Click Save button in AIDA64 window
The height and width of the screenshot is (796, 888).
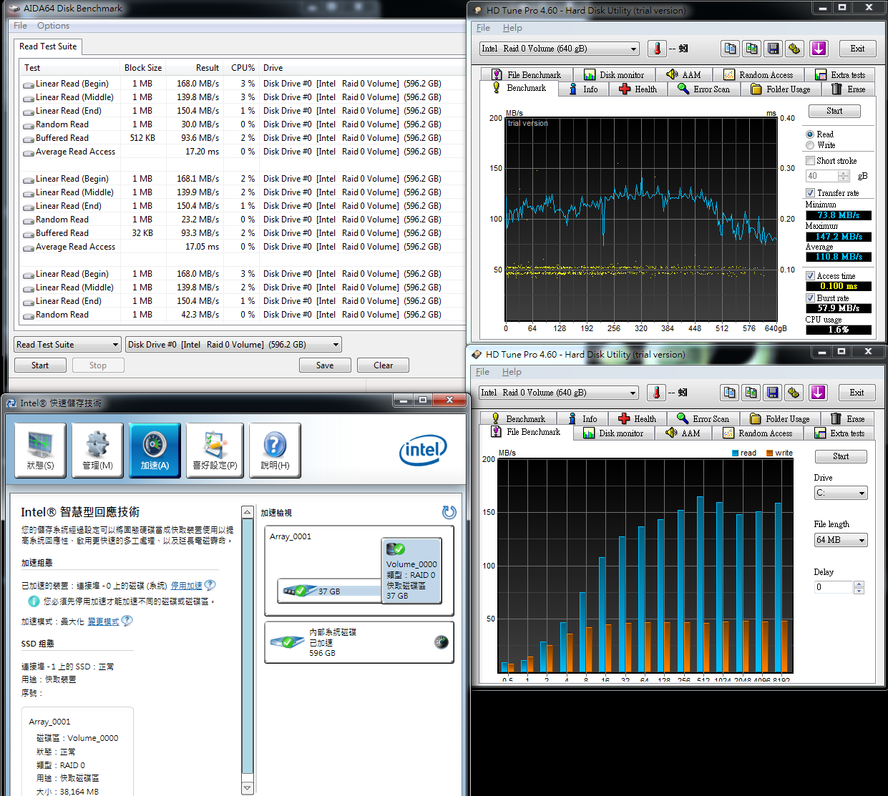325,365
